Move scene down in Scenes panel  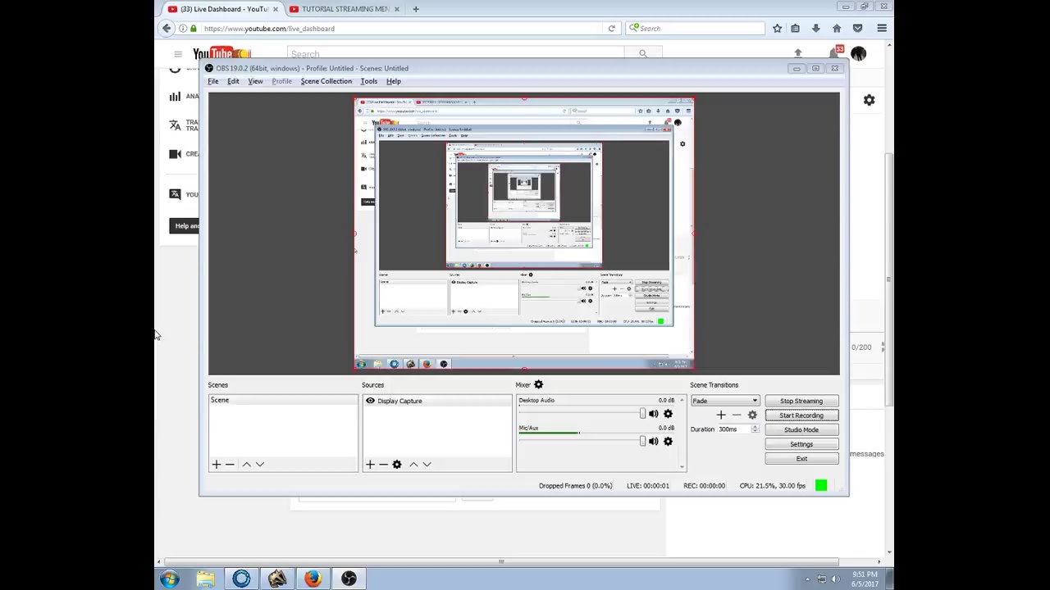(x=260, y=465)
